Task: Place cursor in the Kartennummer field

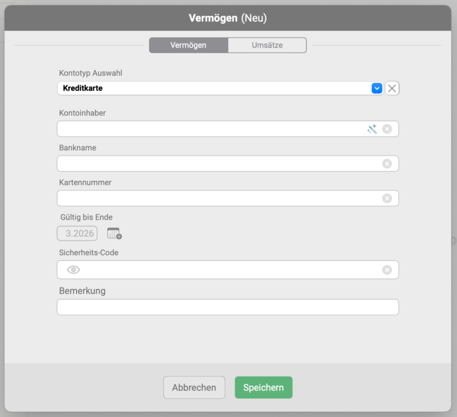Action: point(219,199)
